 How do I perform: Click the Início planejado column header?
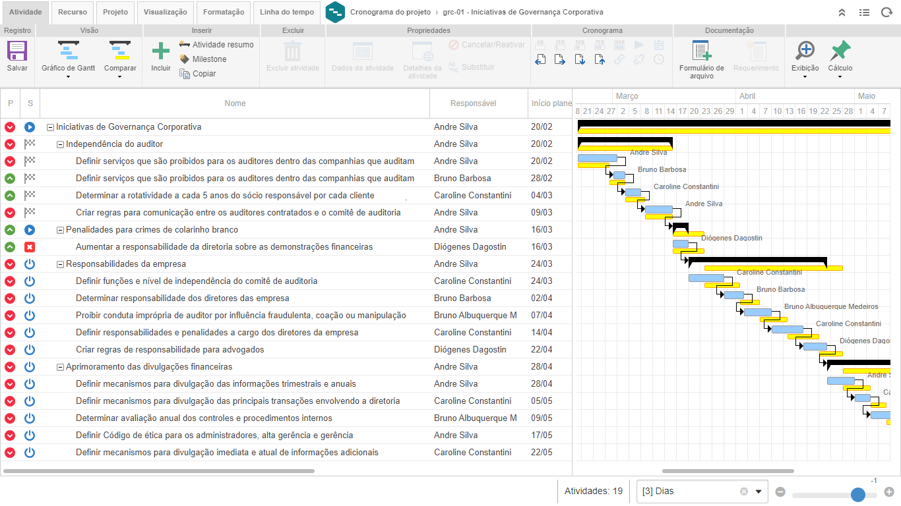point(549,103)
